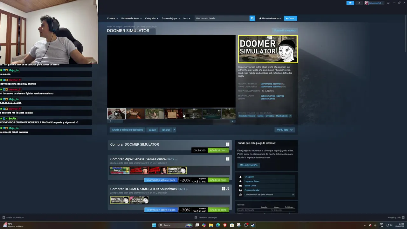Open Amigos y chat
Viewport: 407px width, 229px height.
click(396, 218)
